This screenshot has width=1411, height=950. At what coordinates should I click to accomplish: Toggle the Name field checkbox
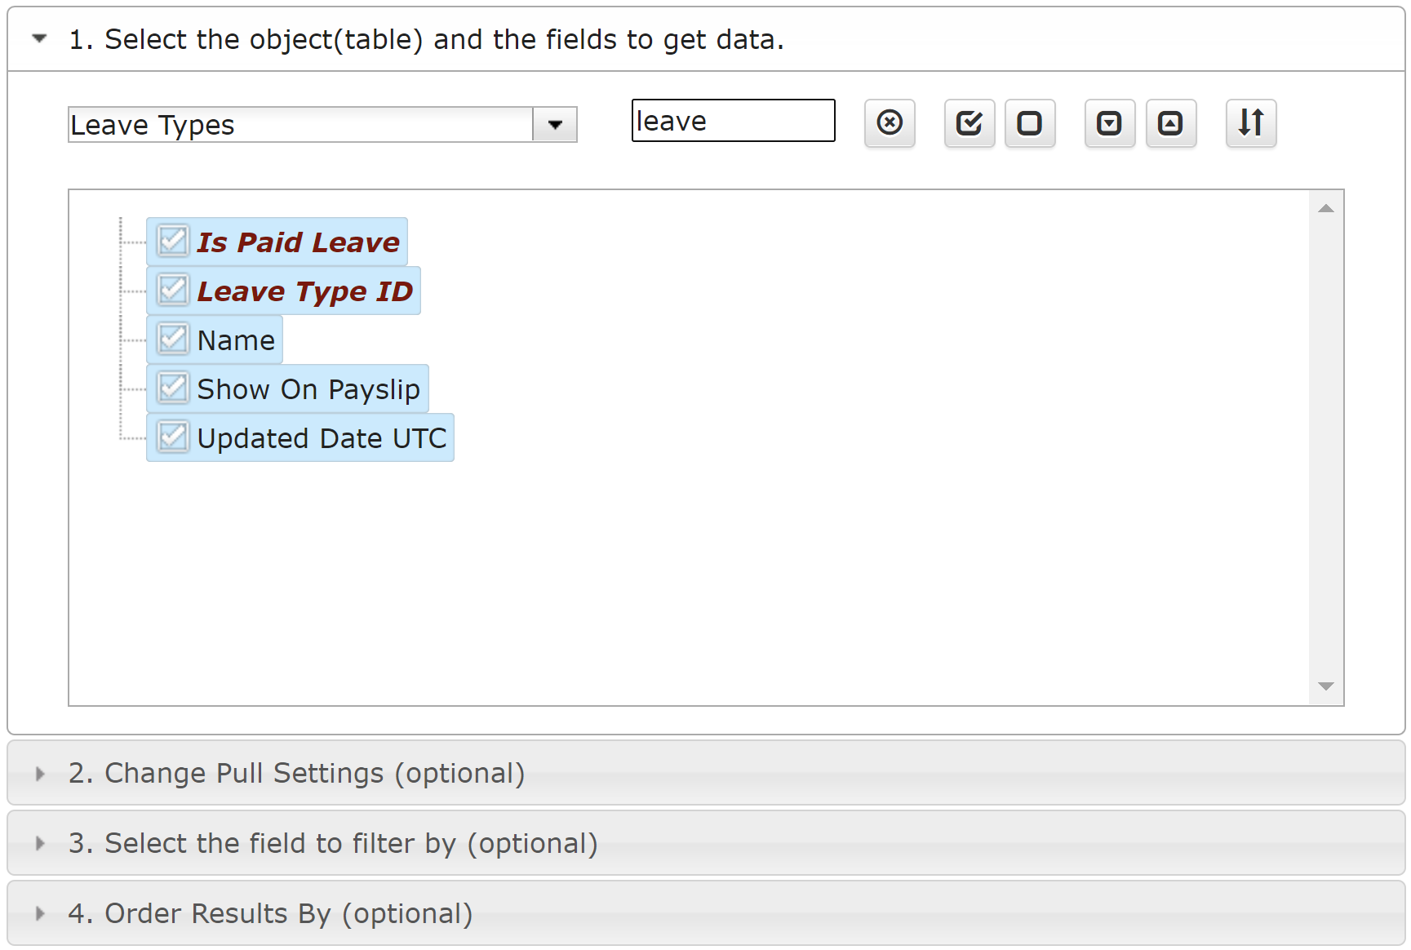173,339
